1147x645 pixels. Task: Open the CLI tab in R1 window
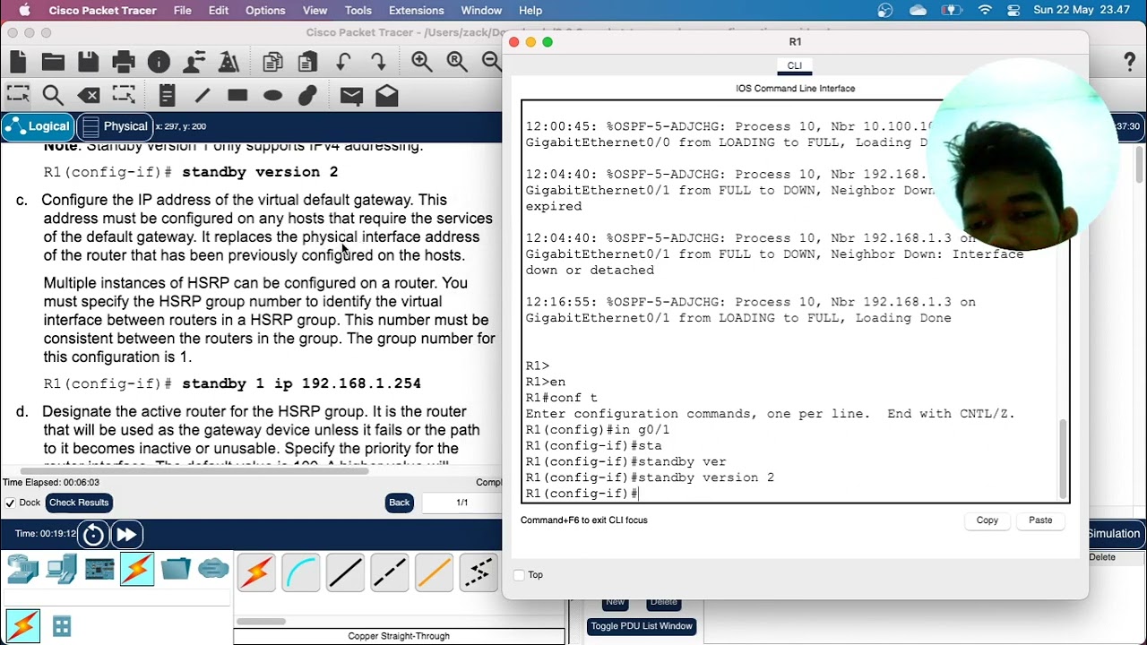[x=795, y=65]
